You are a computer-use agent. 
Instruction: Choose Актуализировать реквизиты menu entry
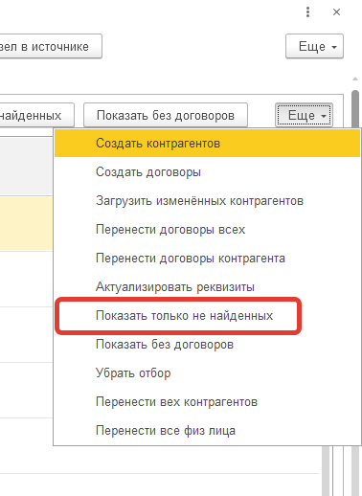point(207,287)
